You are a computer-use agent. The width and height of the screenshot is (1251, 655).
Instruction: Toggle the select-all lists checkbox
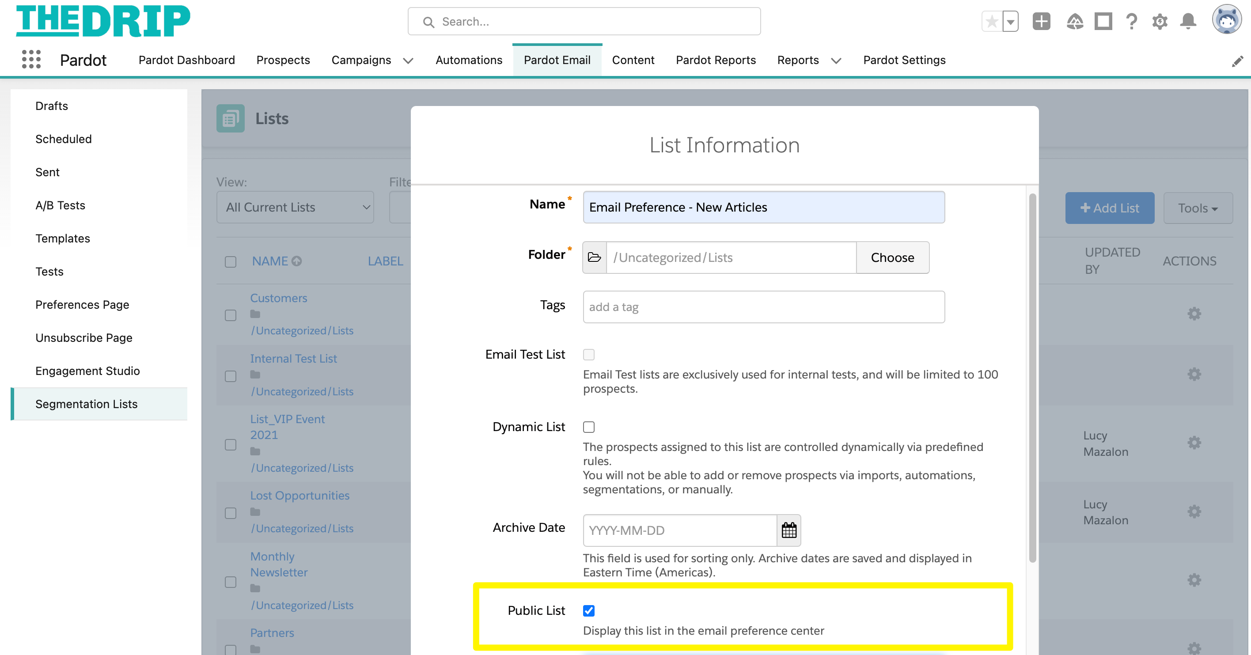tap(231, 262)
